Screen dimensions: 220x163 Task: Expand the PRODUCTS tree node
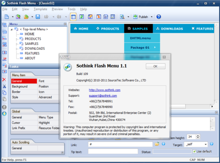pyautogui.click(x=17, y=39)
